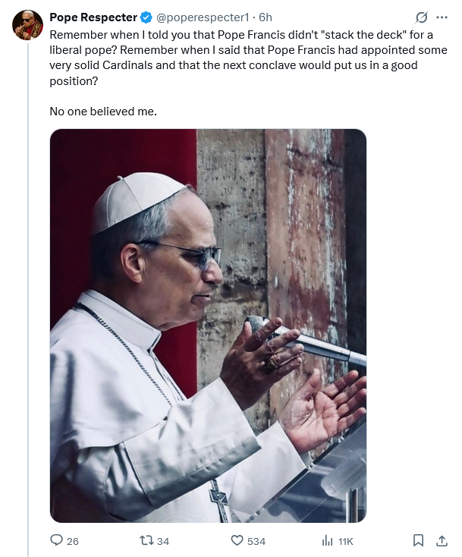
Task: Open Grok explain icon on the post
Action: click(422, 17)
